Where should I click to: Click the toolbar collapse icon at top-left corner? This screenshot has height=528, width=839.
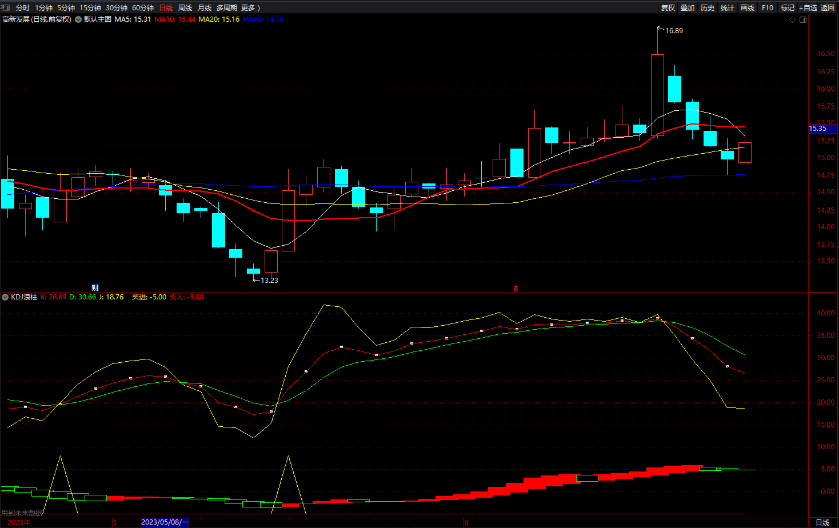point(6,7)
